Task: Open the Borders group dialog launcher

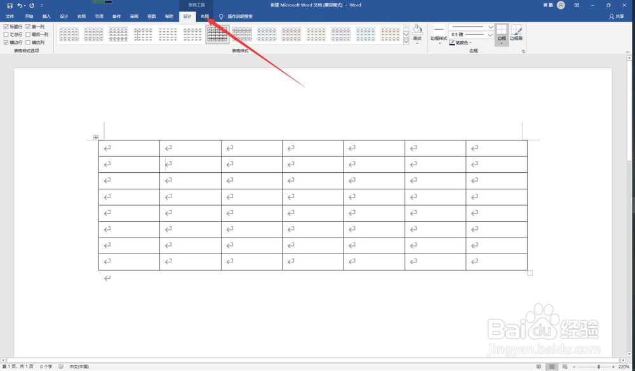Action: click(523, 51)
